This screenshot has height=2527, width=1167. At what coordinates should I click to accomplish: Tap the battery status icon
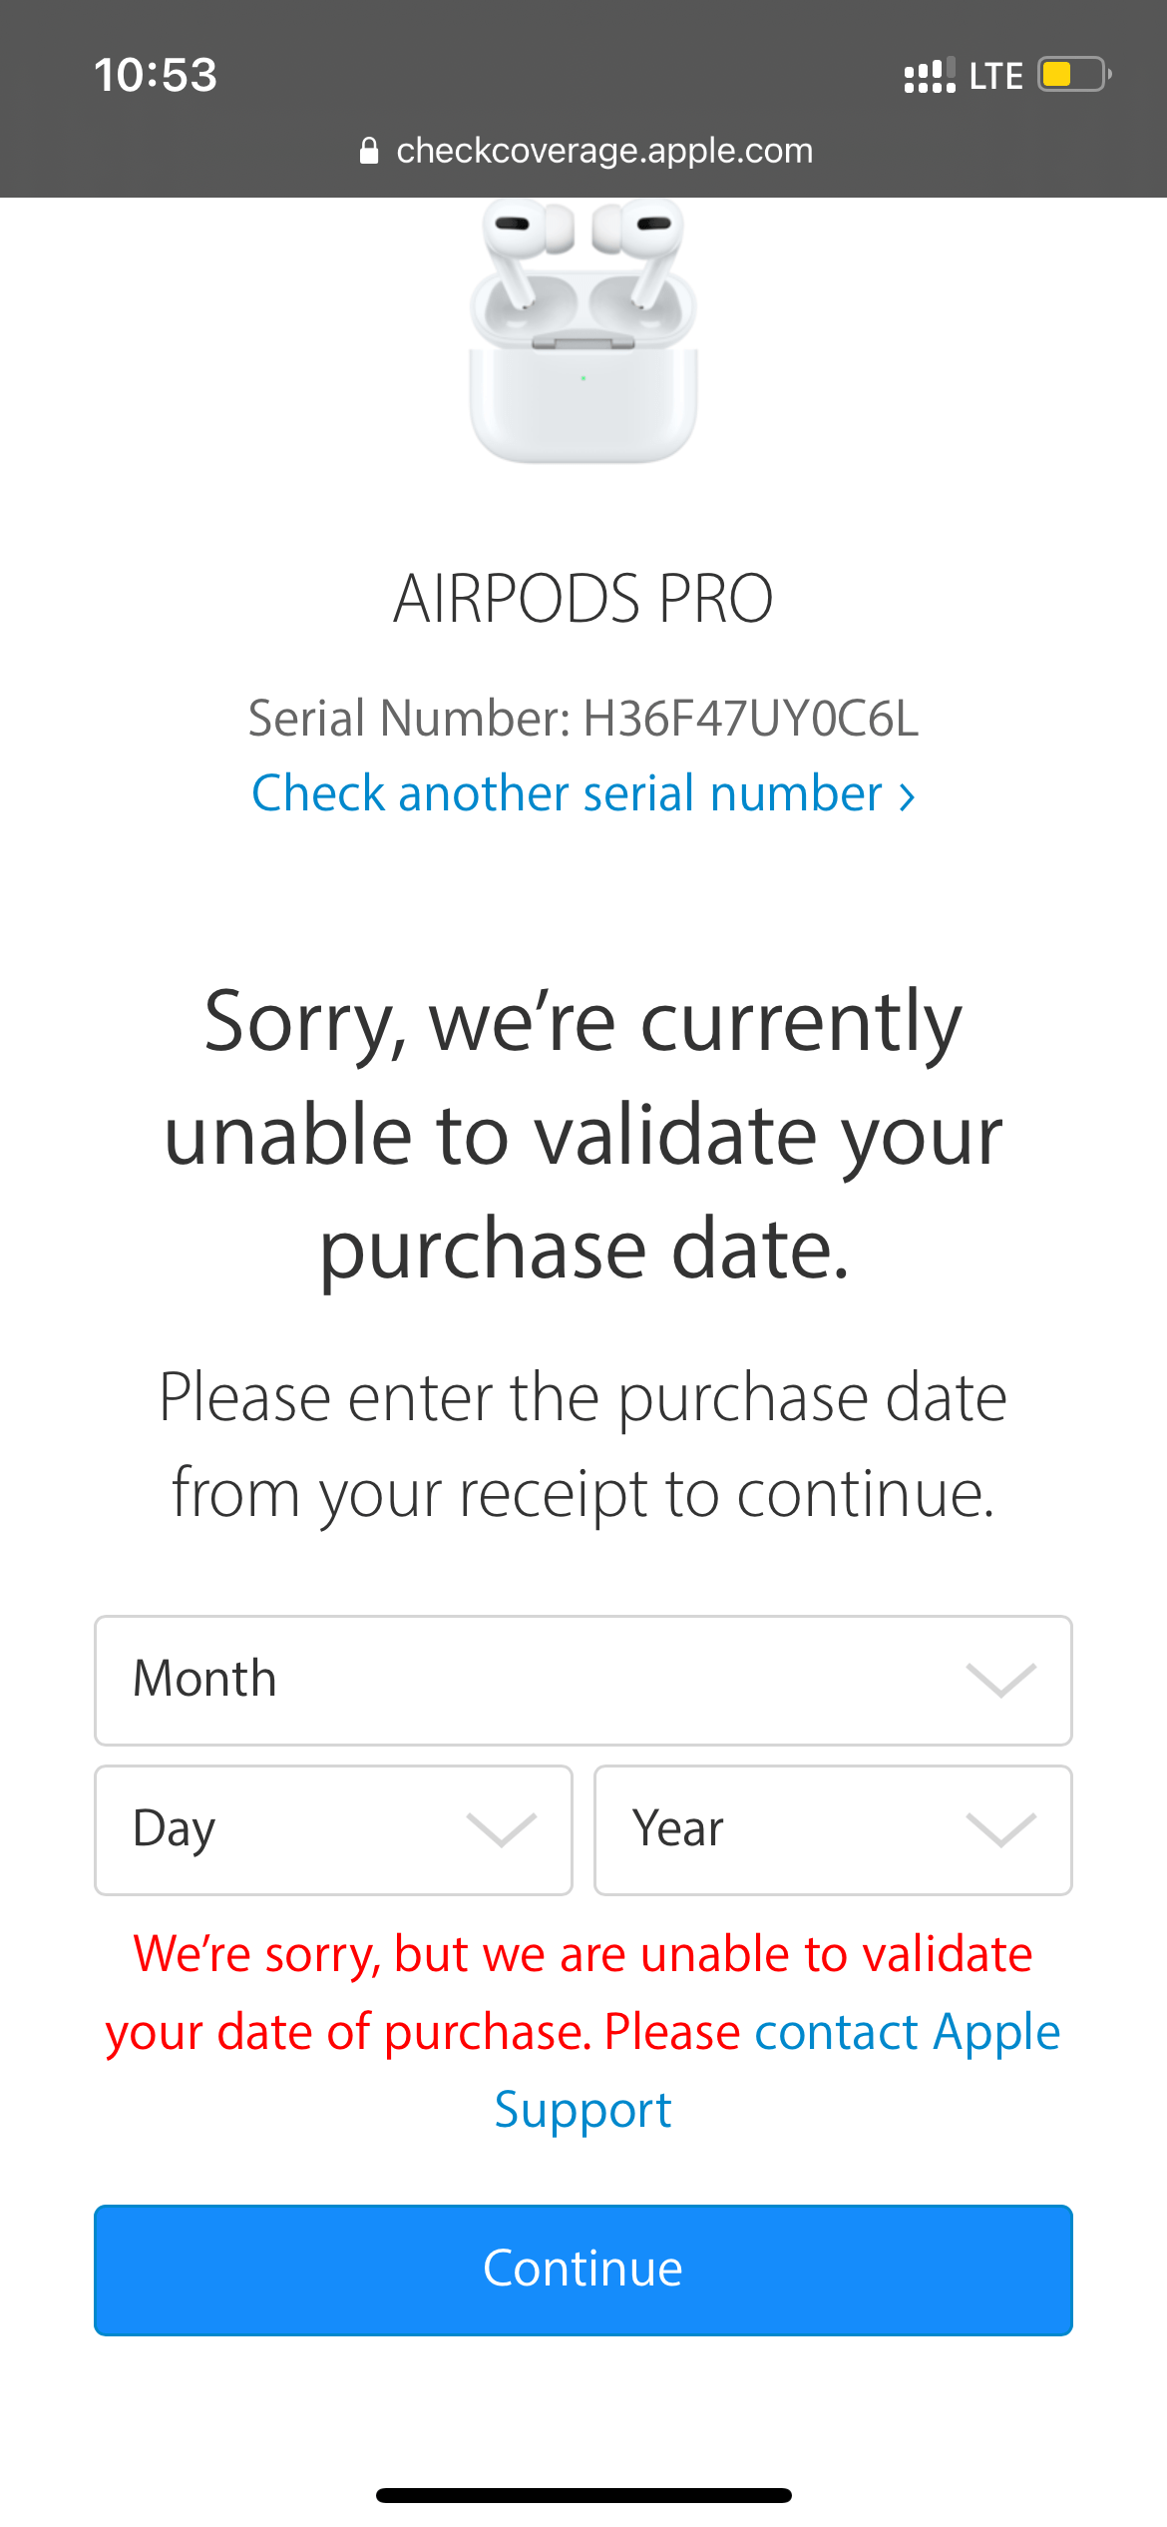[x=1072, y=74]
